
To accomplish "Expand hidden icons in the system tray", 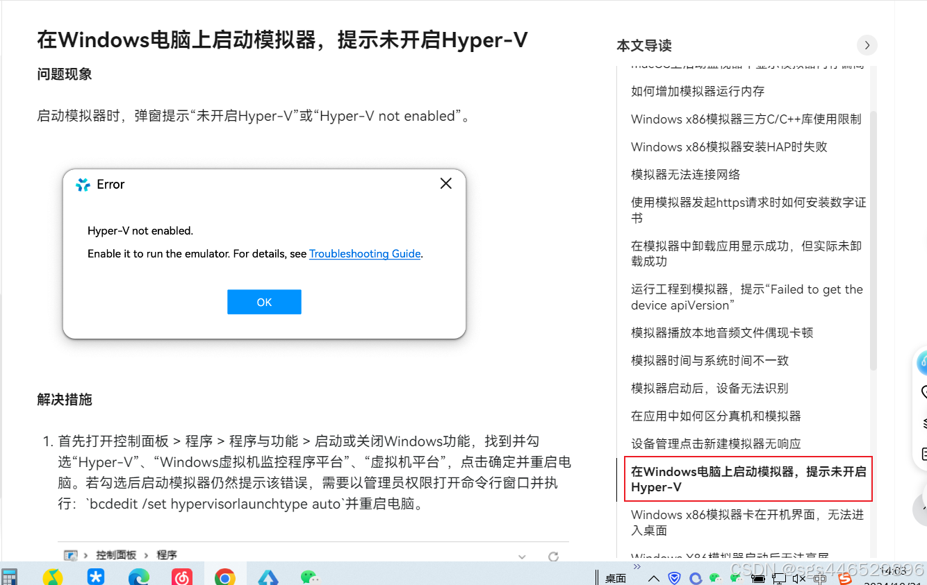I will pyautogui.click(x=654, y=579).
